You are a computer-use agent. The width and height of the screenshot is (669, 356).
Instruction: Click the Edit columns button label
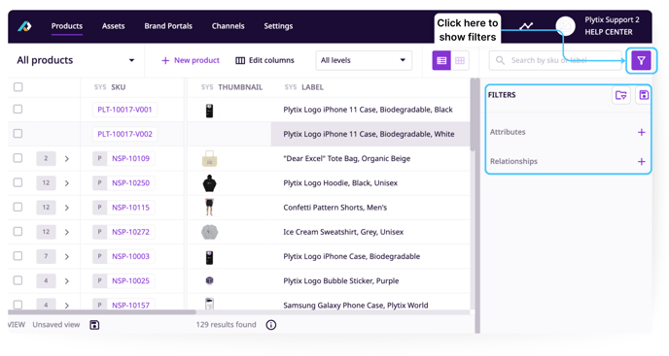tap(271, 60)
